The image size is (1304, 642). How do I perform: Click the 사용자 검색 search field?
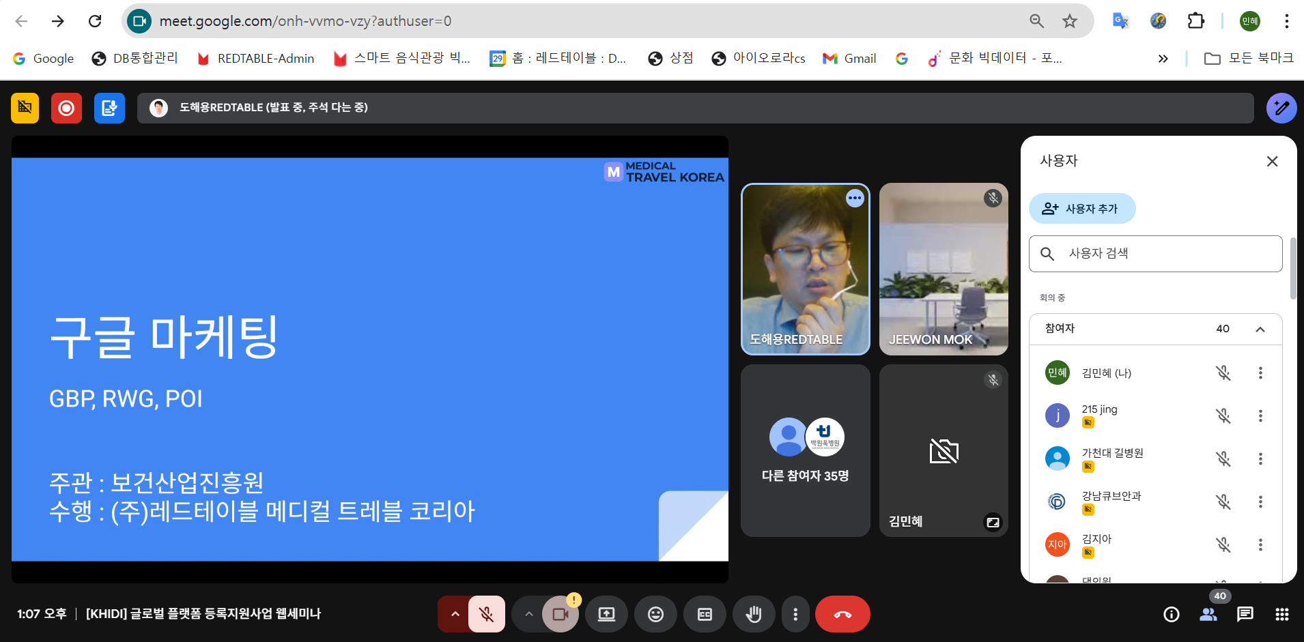tap(1155, 254)
